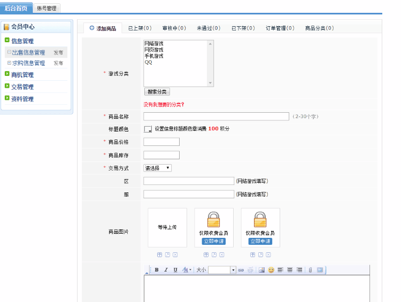This screenshot has width=401, height=302.
Task: Delete image in the first picture slot
Action: [175, 254]
